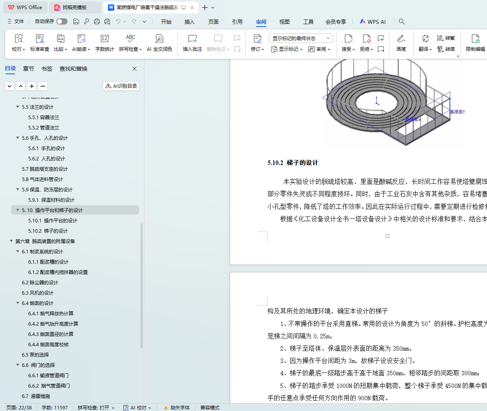
Task: Jump to 6.4.2 烟气抬升高度计算 heading
Action: (53, 324)
